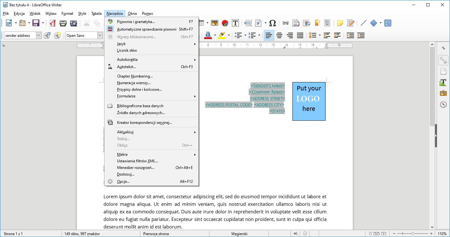Insert special character Omega icon
The width and height of the screenshot is (450, 237).
pyautogui.click(x=273, y=23)
